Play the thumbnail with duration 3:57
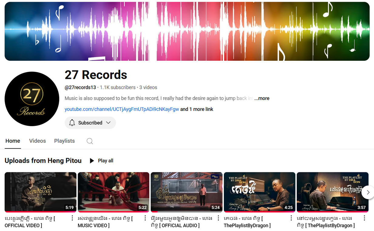Viewport: 374px width, 231px height. (x=332, y=192)
